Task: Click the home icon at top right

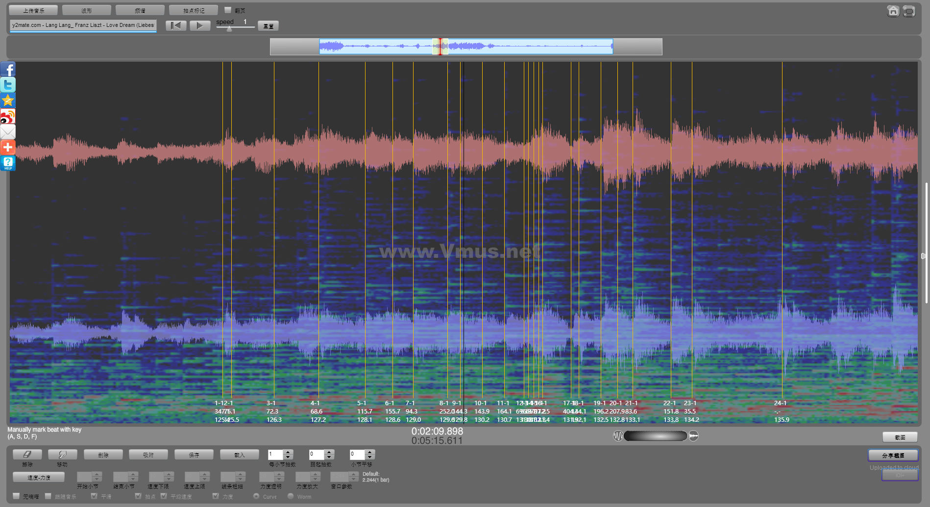Action: pyautogui.click(x=893, y=11)
